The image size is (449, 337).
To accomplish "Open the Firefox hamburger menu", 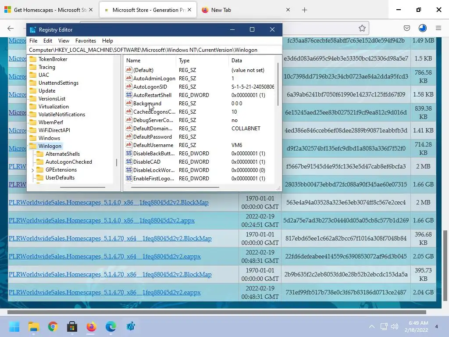I will click(438, 28).
